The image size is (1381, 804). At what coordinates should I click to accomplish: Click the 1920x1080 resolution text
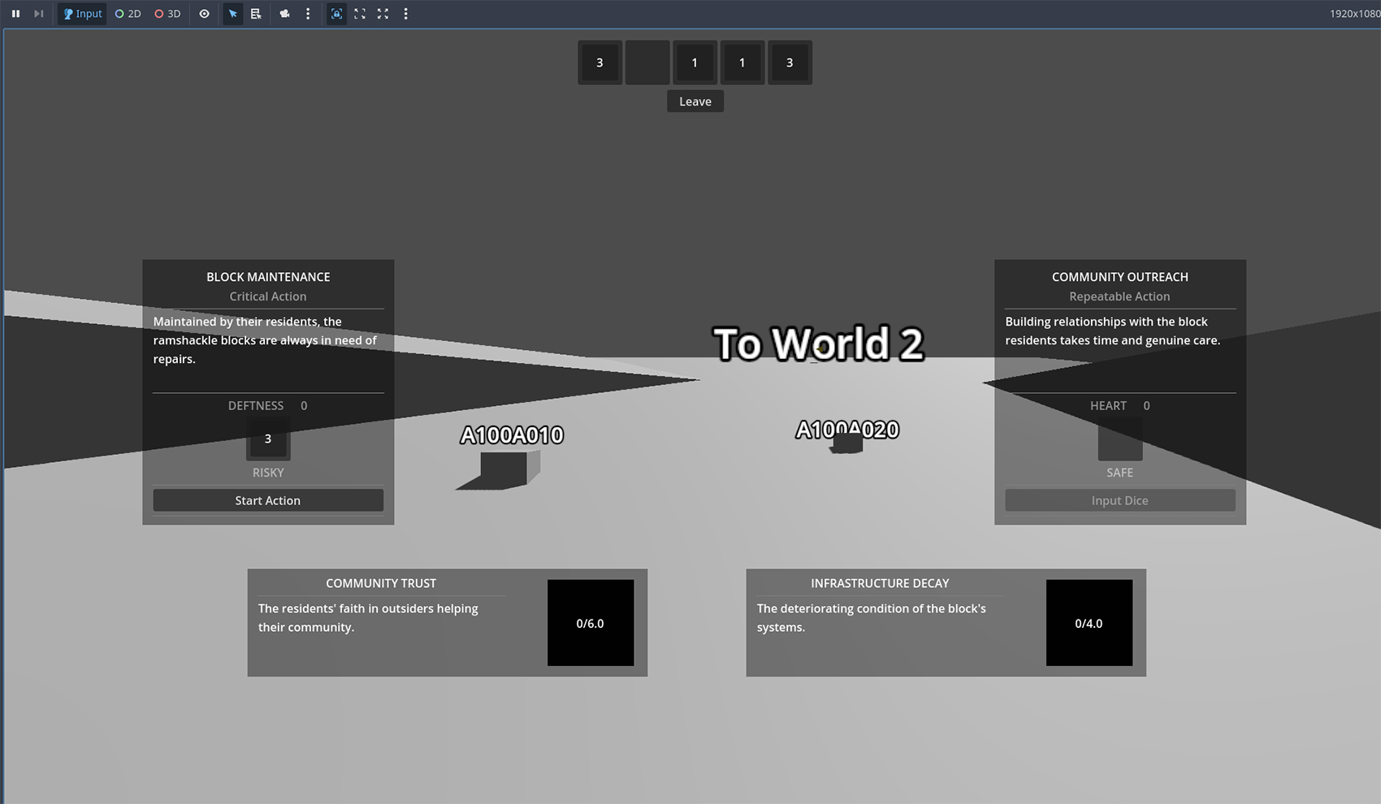coord(1354,14)
